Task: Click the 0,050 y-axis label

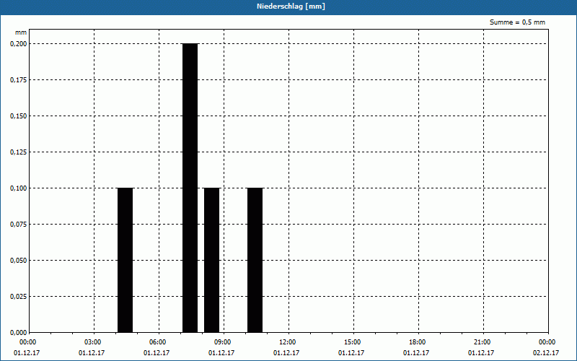Action: (19, 261)
